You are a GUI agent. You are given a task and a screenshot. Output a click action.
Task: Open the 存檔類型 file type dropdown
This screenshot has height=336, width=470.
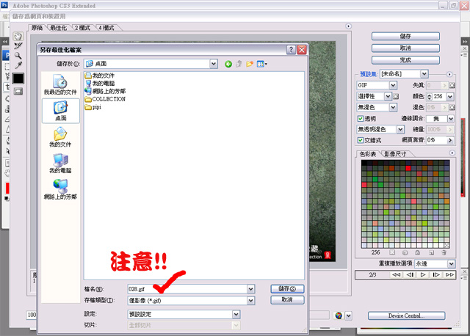(251, 300)
